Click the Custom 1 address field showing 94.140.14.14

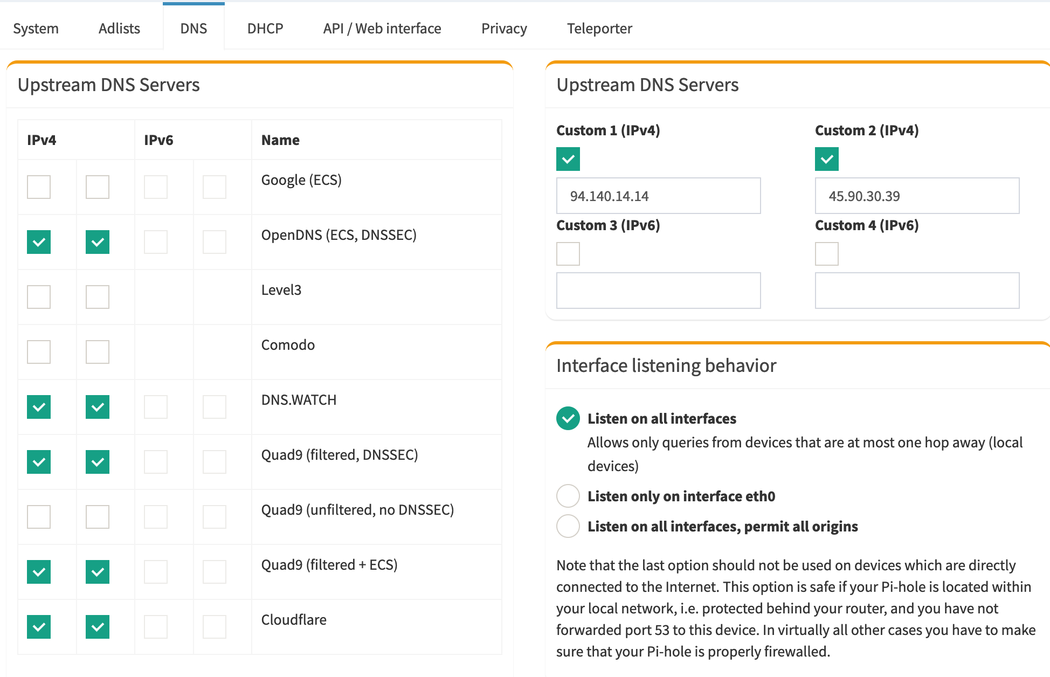pos(658,196)
